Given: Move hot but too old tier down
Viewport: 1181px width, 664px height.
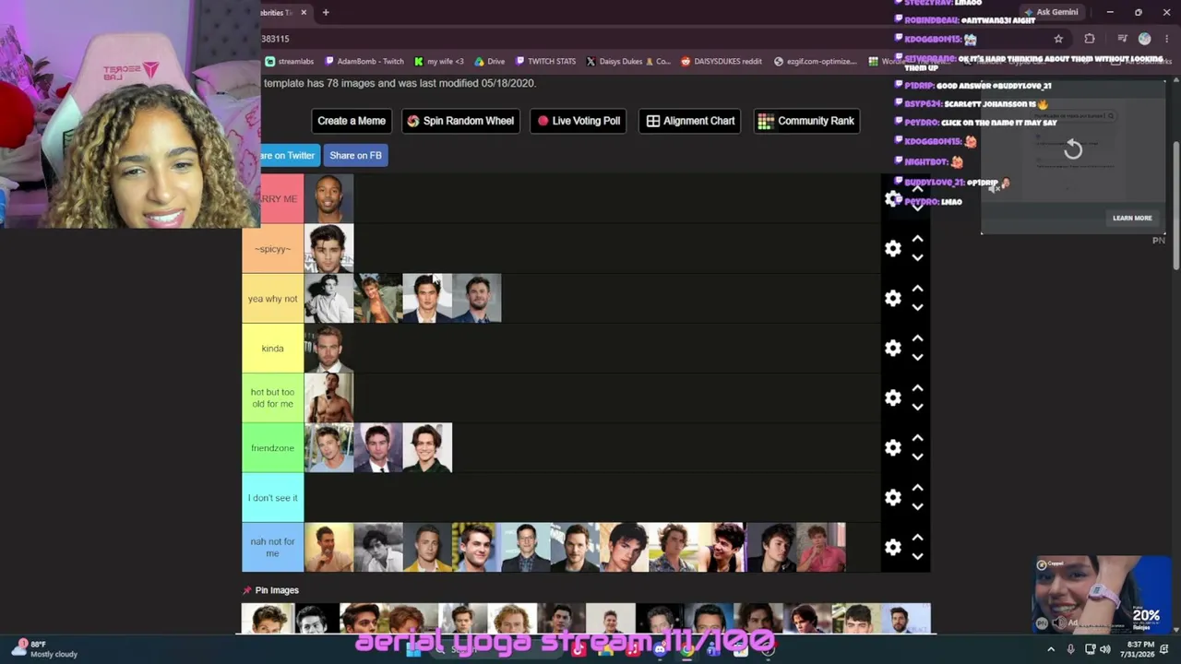Looking at the screenshot, I should [x=917, y=408].
